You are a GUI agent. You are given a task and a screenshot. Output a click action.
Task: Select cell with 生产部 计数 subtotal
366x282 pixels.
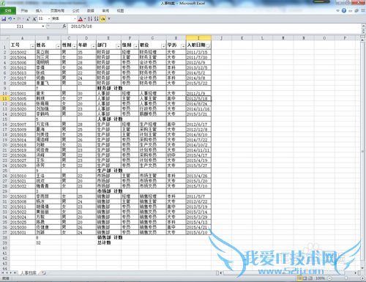109,171
